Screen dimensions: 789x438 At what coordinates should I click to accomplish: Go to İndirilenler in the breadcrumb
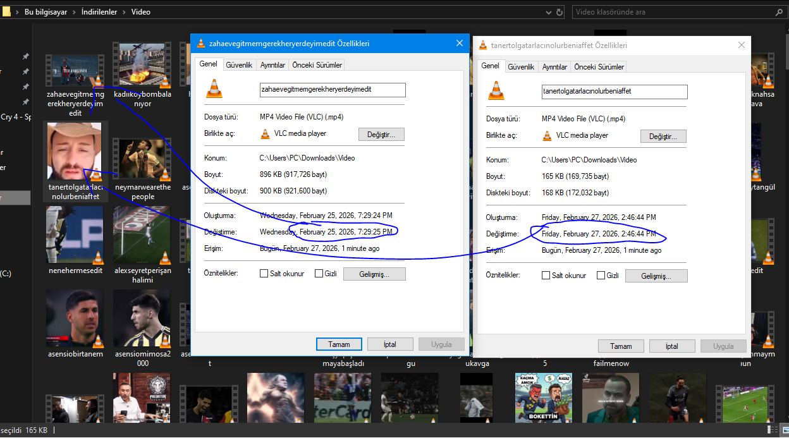(x=99, y=12)
